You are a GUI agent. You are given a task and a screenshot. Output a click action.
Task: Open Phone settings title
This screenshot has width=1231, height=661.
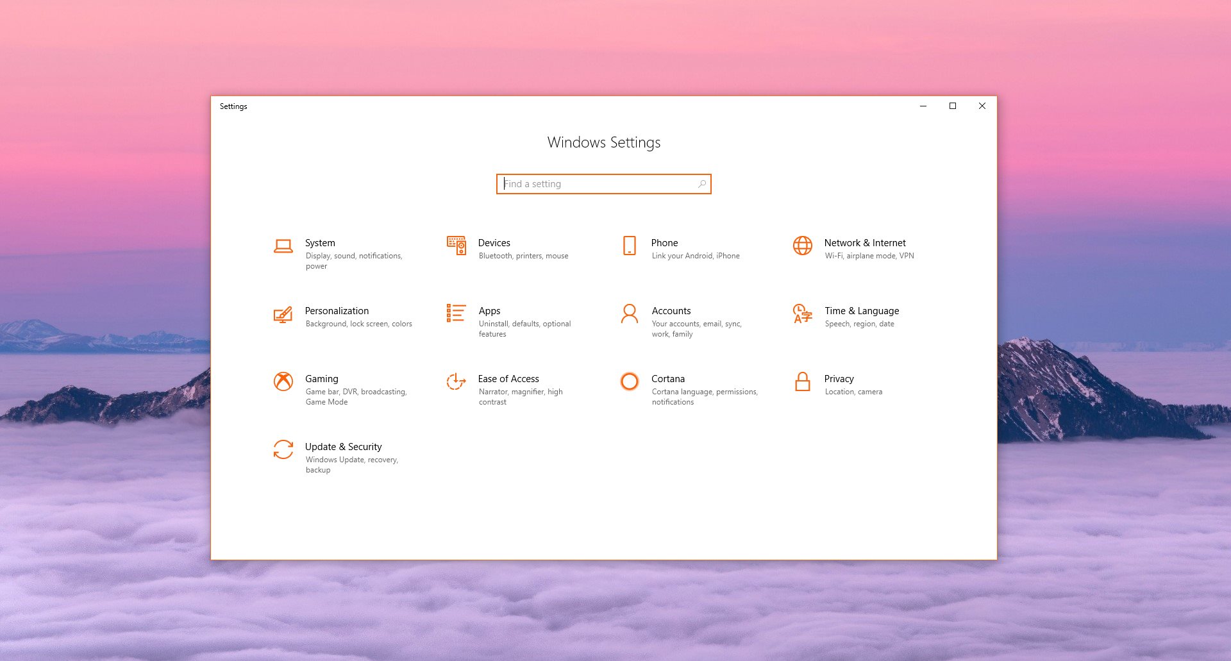click(665, 243)
